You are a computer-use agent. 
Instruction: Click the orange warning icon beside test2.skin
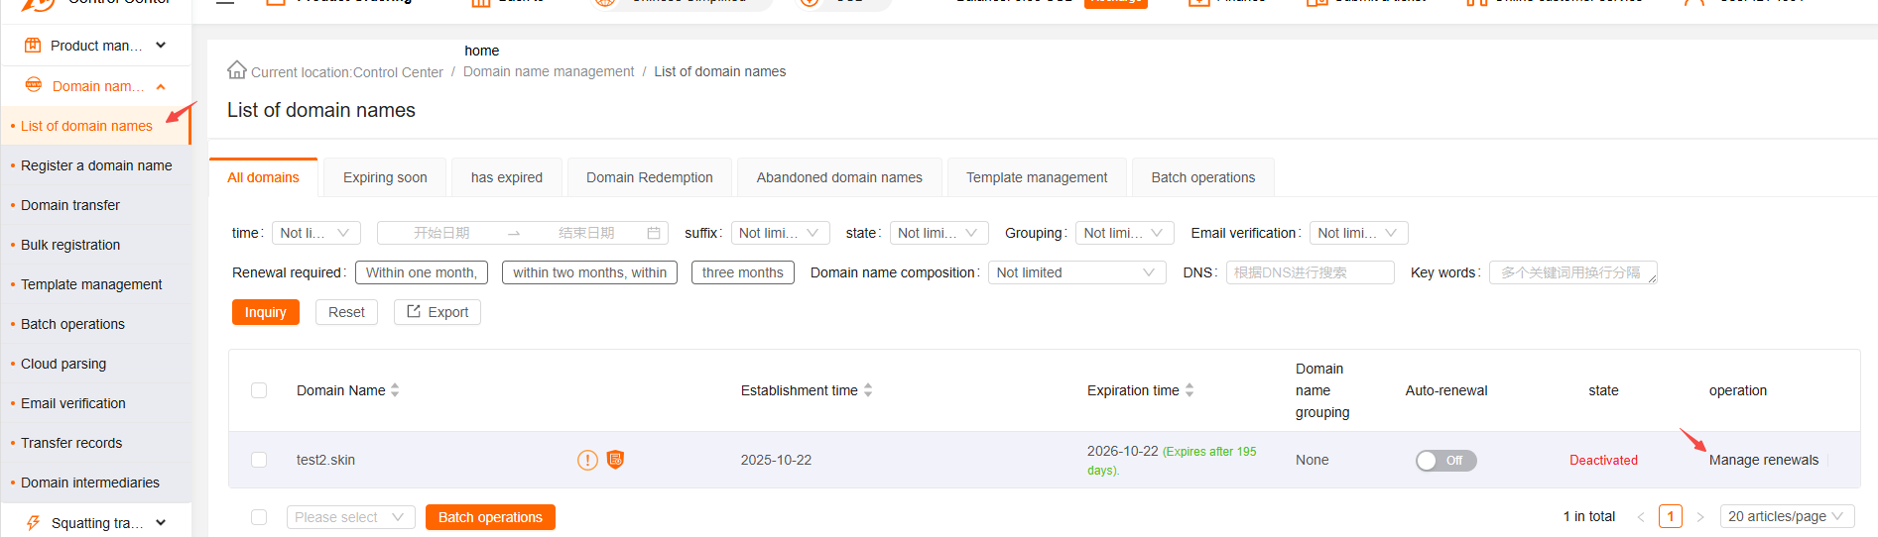coord(587,460)
